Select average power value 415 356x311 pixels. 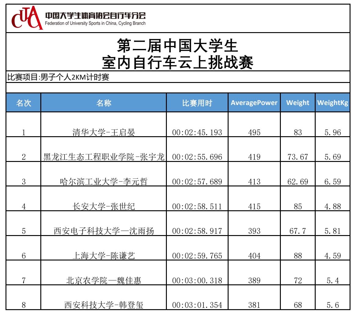(x=254, y=207)
